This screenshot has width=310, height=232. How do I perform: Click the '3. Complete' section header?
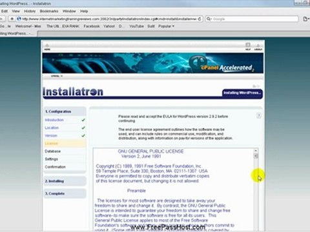pos(65,193)
